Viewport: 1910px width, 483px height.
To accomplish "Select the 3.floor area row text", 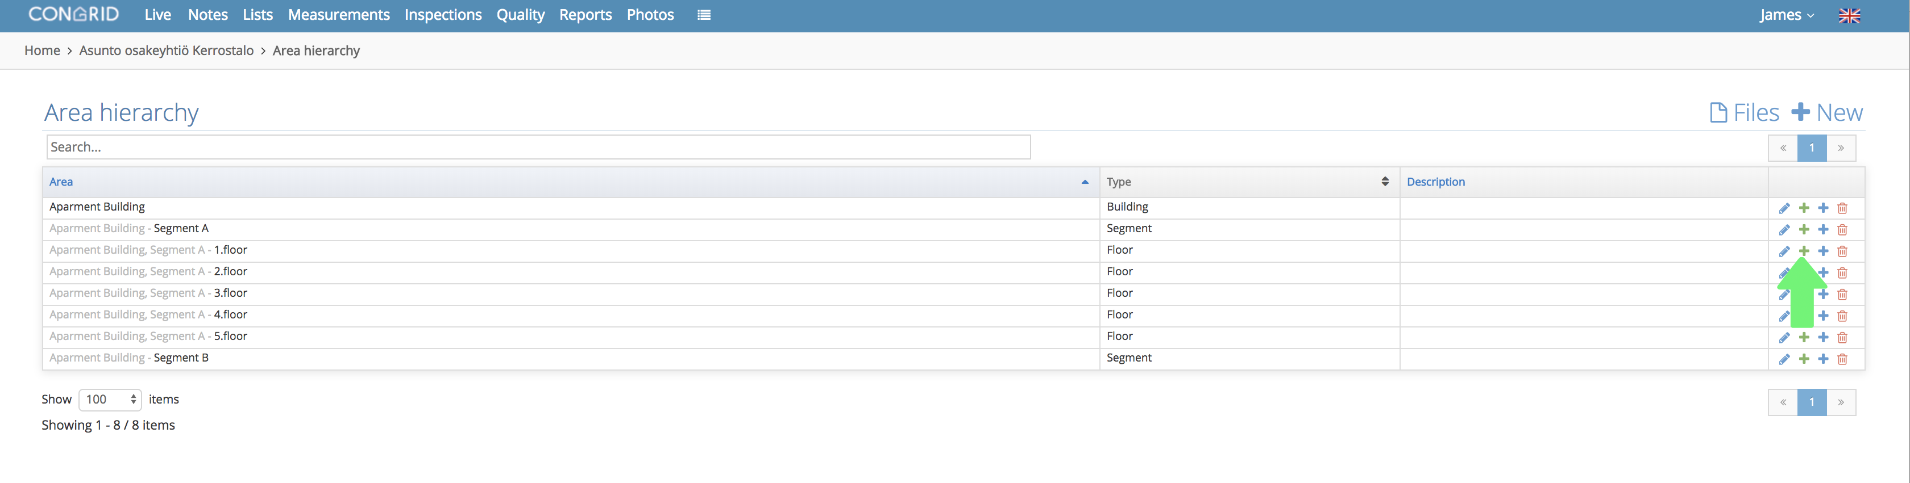I will 148,293.
